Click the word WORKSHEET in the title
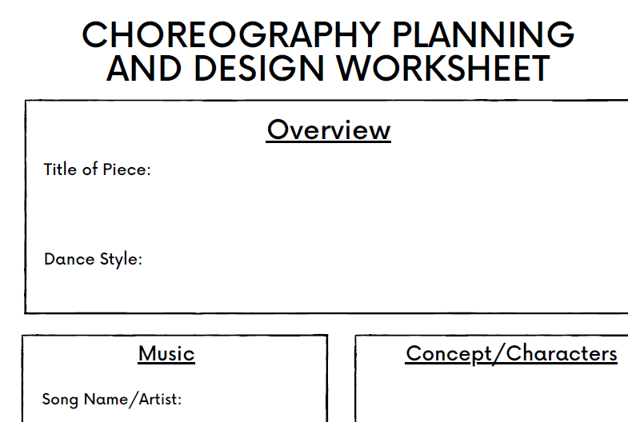628x422 pixels. (x=442, y=68)
